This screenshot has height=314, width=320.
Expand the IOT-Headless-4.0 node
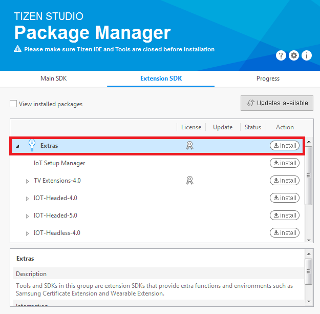[28, 233]
